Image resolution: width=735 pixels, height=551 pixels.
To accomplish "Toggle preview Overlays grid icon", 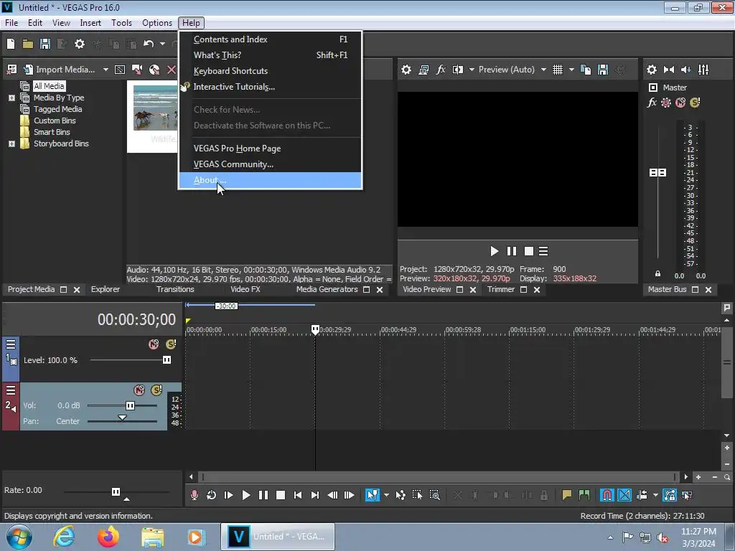I will (x=558, y=70).
